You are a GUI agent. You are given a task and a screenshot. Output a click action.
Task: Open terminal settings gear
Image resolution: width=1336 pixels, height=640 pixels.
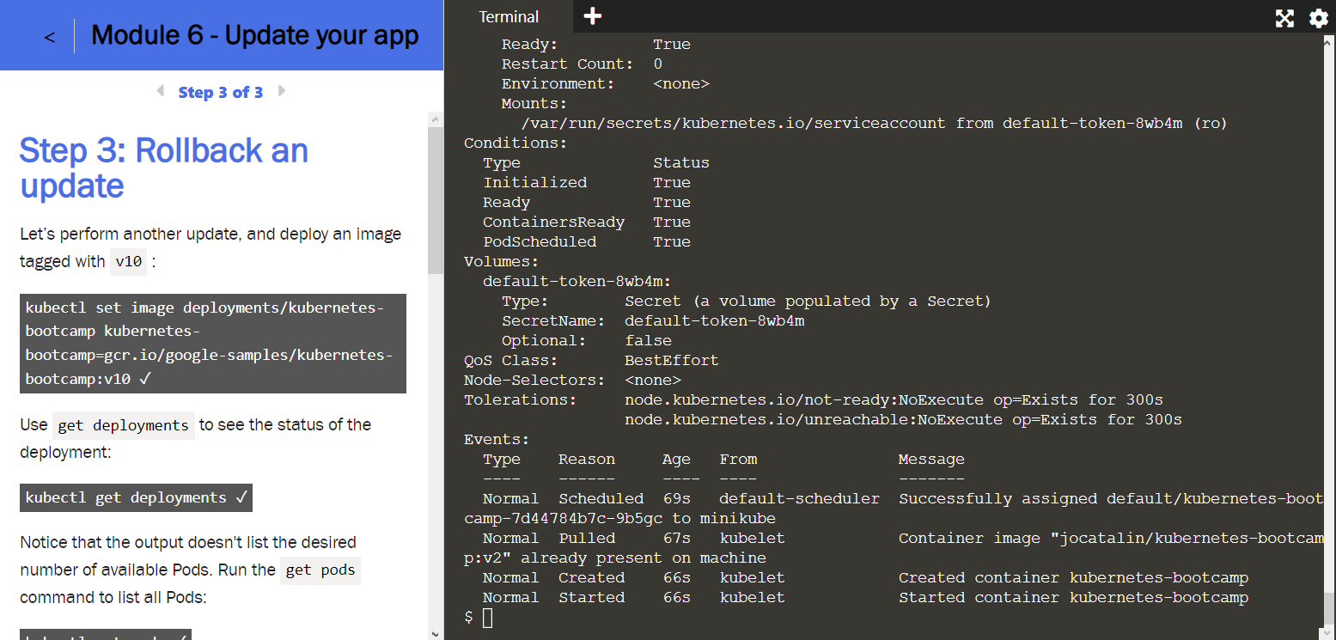(x=1319, y=18)
